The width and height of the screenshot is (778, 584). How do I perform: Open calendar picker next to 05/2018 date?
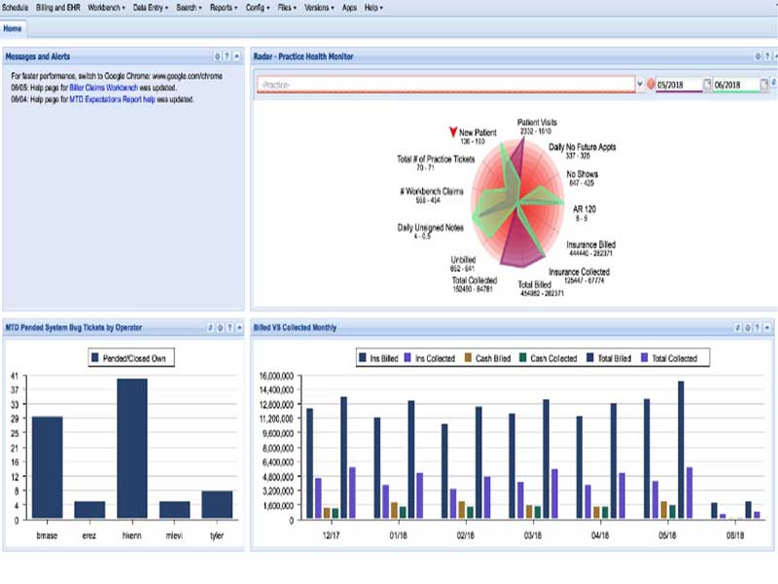click(x=708, y=85)
